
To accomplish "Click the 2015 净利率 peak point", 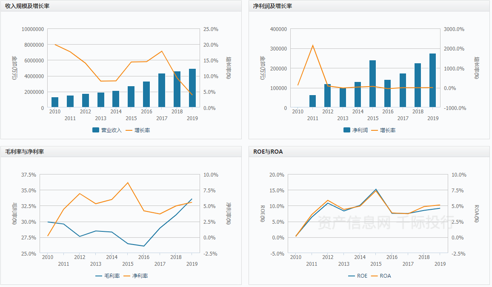I will 128,183.
